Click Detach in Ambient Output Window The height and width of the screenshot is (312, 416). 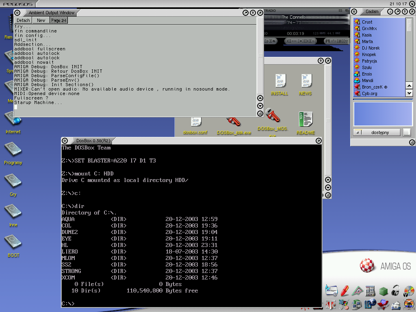pyautogui.click(x=23, y=20)
